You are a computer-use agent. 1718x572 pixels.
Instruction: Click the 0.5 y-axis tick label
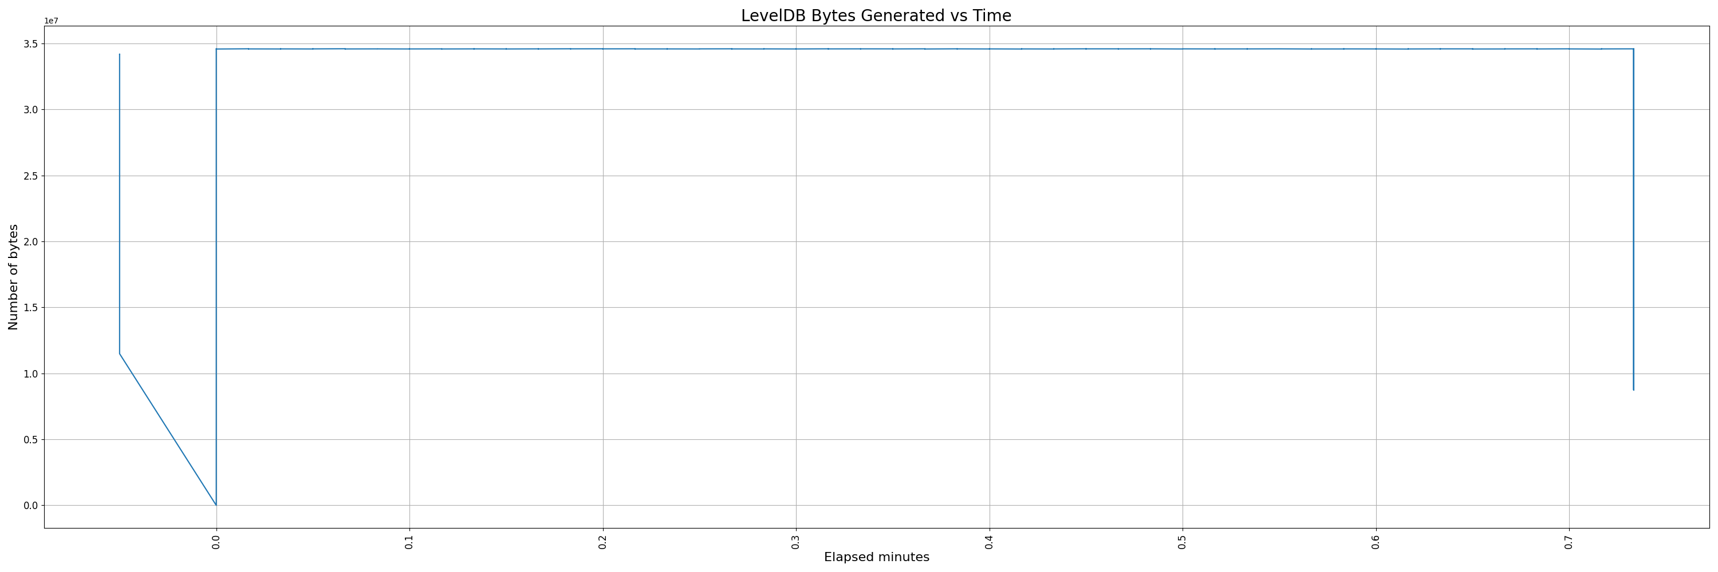tap(31, 439)
